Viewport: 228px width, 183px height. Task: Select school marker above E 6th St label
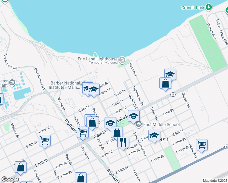point(110,123)
